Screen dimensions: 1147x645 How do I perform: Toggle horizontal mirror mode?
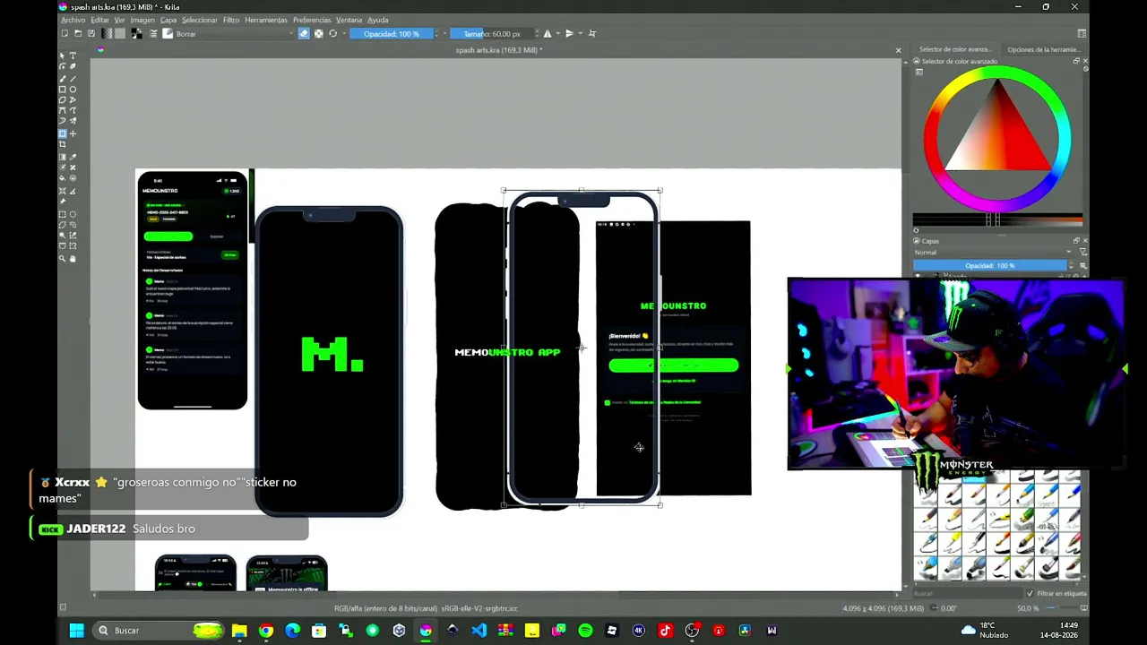[x=548, y=34]
